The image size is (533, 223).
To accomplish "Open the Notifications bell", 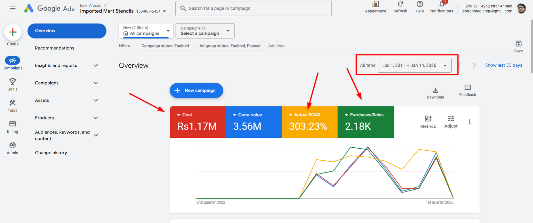I will tap(441, 4).
